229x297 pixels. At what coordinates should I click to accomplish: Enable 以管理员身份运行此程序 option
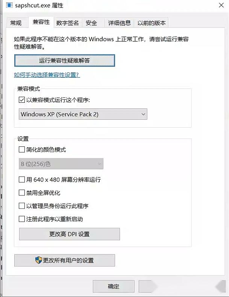tap(22, 206)
